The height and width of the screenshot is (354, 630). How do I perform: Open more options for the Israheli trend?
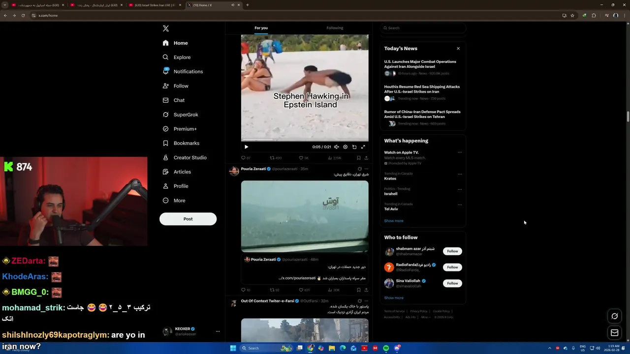coord(460,189)
